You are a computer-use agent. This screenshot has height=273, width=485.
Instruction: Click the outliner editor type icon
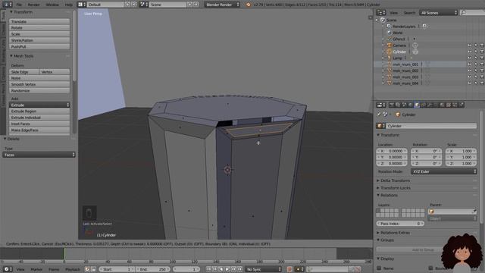[380, 13]
